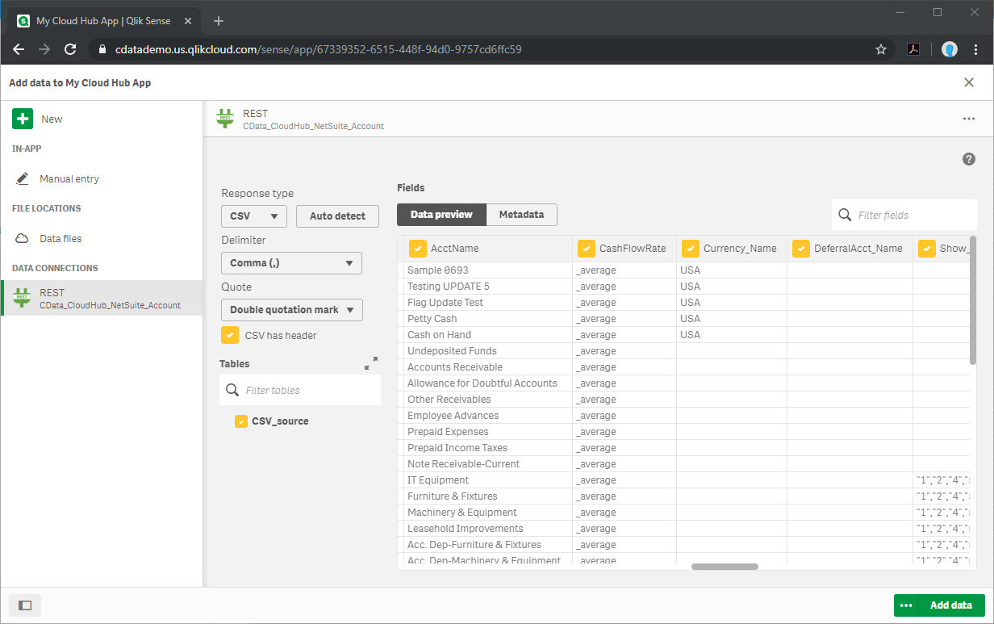This screenshot has width=994, height=624.
Task: Open the Quote dropdown
Action: (291, 309)
